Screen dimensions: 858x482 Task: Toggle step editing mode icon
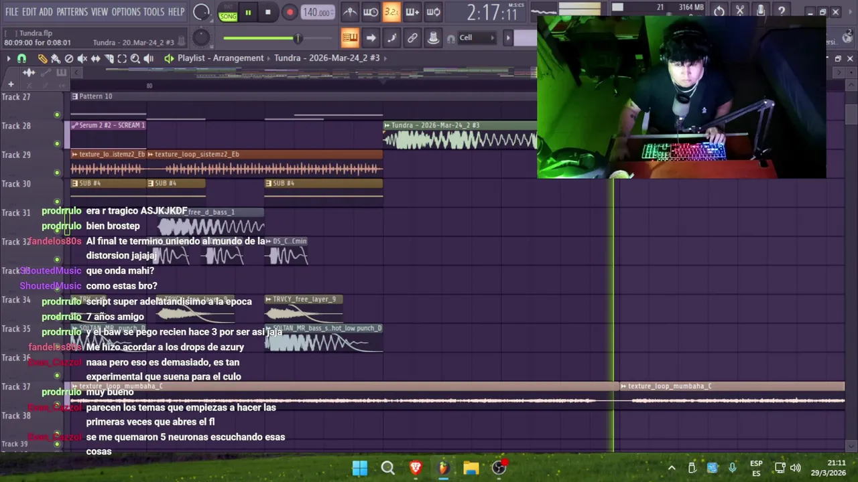click(x=391, y=37)
